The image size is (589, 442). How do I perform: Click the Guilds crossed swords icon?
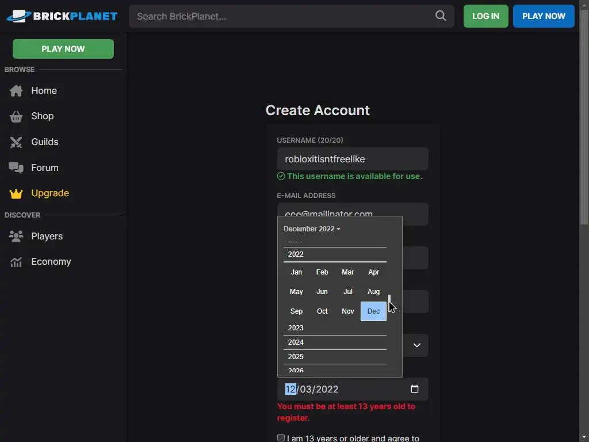(x=16, y=142)
